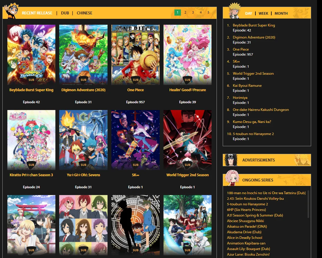The width and height of the screenshot is (322, 258).
Task: Switch to the CHINESE tab
Action: pos(84,13)
